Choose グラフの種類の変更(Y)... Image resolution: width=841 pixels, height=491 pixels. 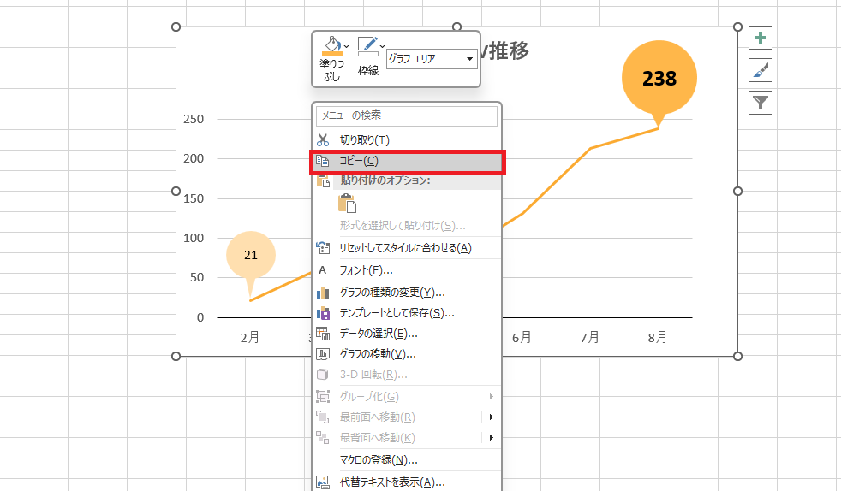(x=386, y=293)
